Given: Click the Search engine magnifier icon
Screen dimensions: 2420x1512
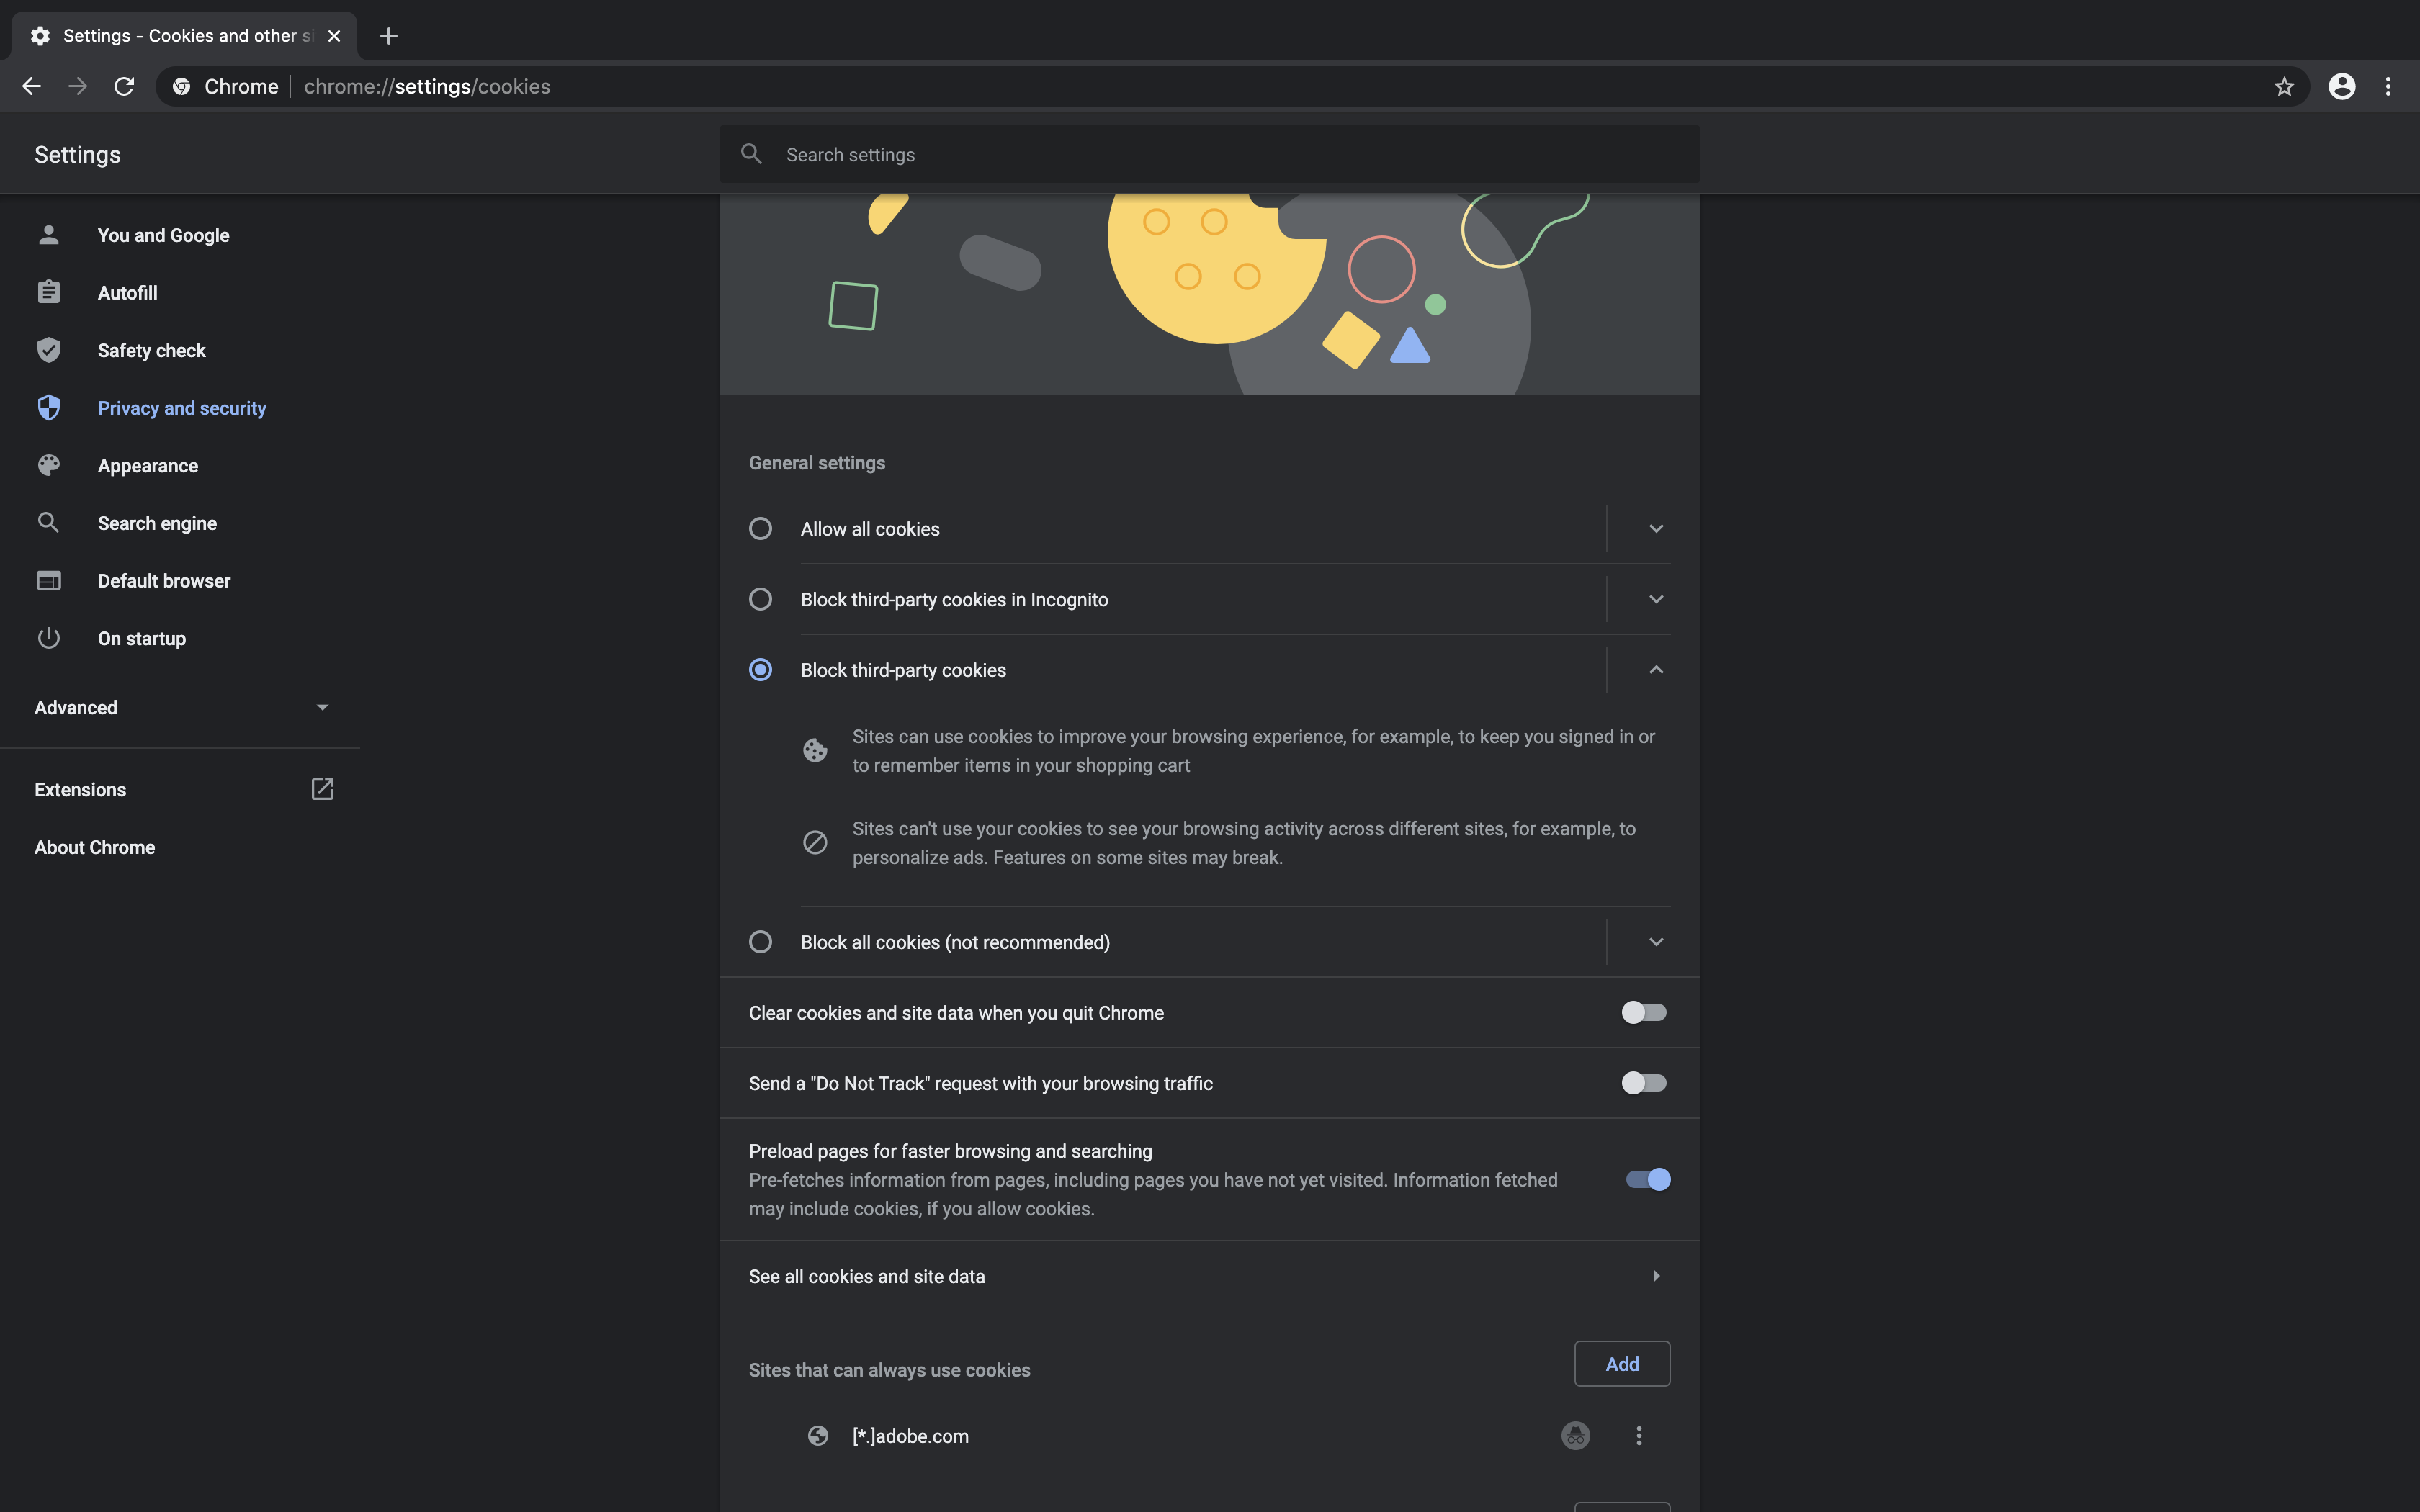Looking at the screenshot, I should [x=49, y=522].
